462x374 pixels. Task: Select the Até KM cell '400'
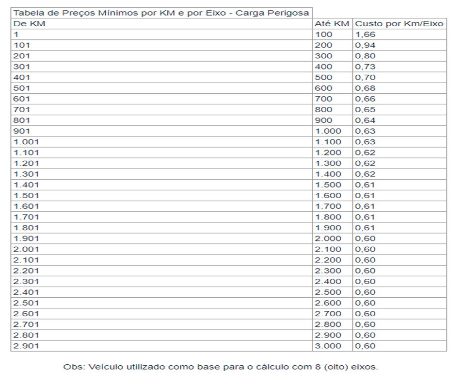[x=333, y=67]
